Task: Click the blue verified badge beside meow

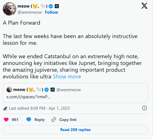Action: point(51,6)
